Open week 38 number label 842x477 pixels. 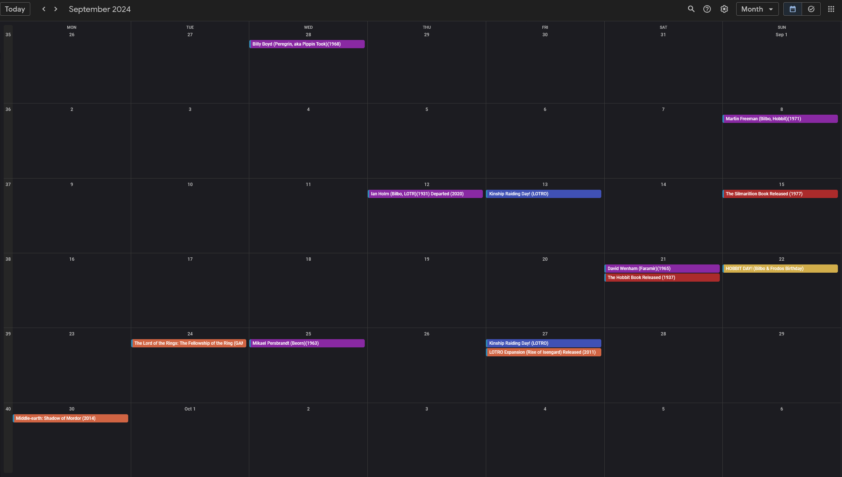click(8, 259)
